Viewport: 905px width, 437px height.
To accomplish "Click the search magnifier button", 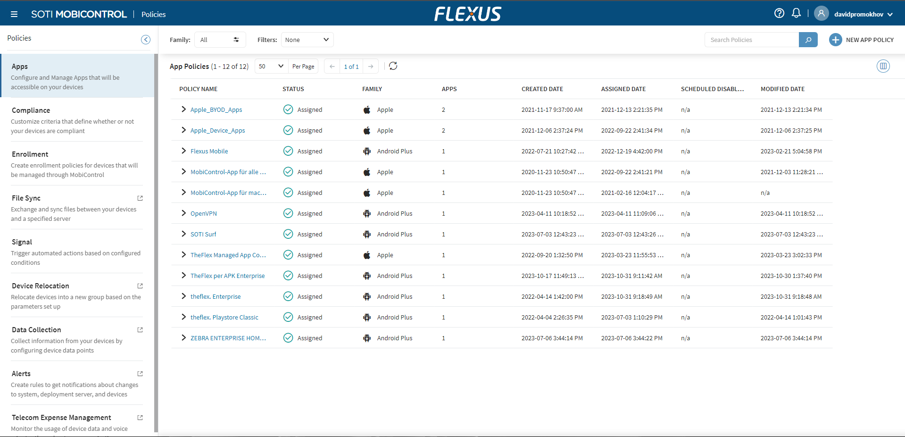I will [x=808, y=40].
